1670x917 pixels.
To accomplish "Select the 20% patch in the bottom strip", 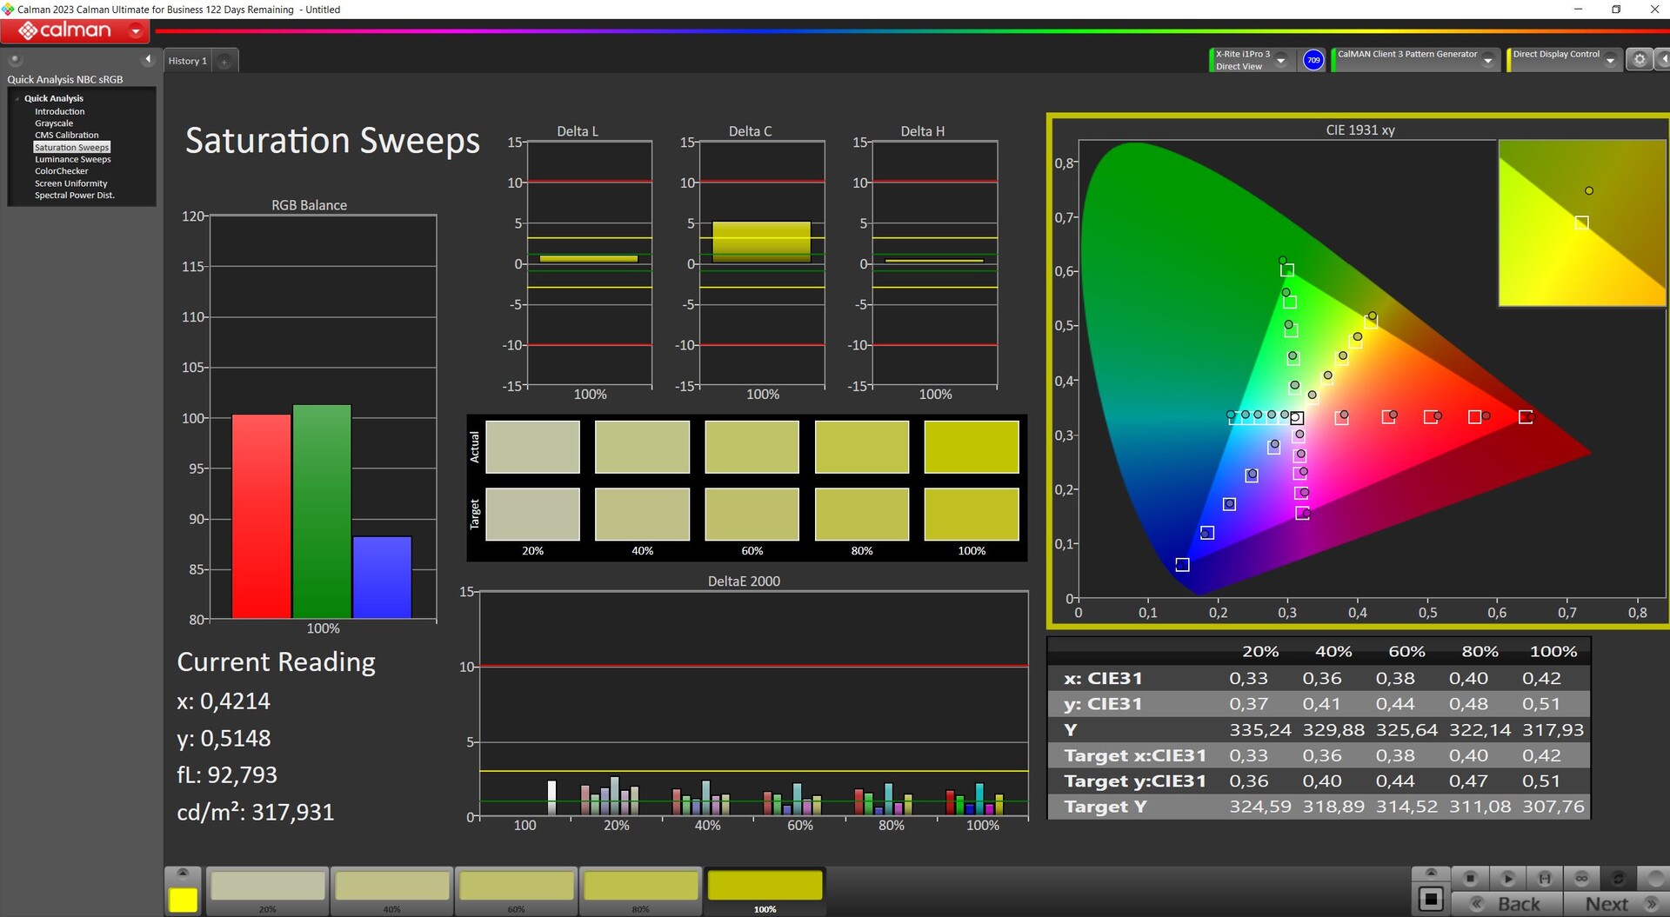I will [268, 890].
